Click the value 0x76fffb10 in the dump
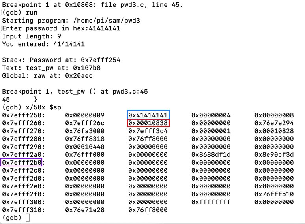Viewport: 305px width, 224px height. [274, 194]
